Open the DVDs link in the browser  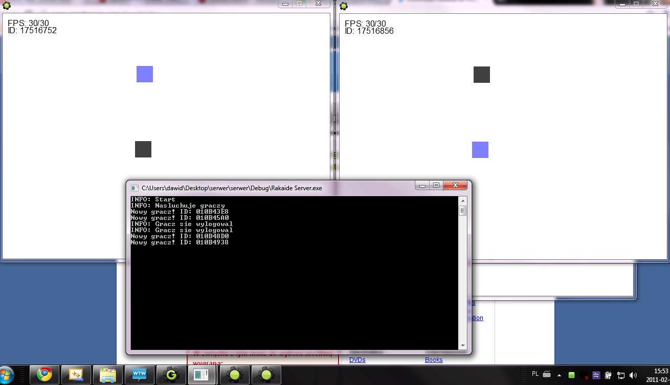(x=358, y=360)
